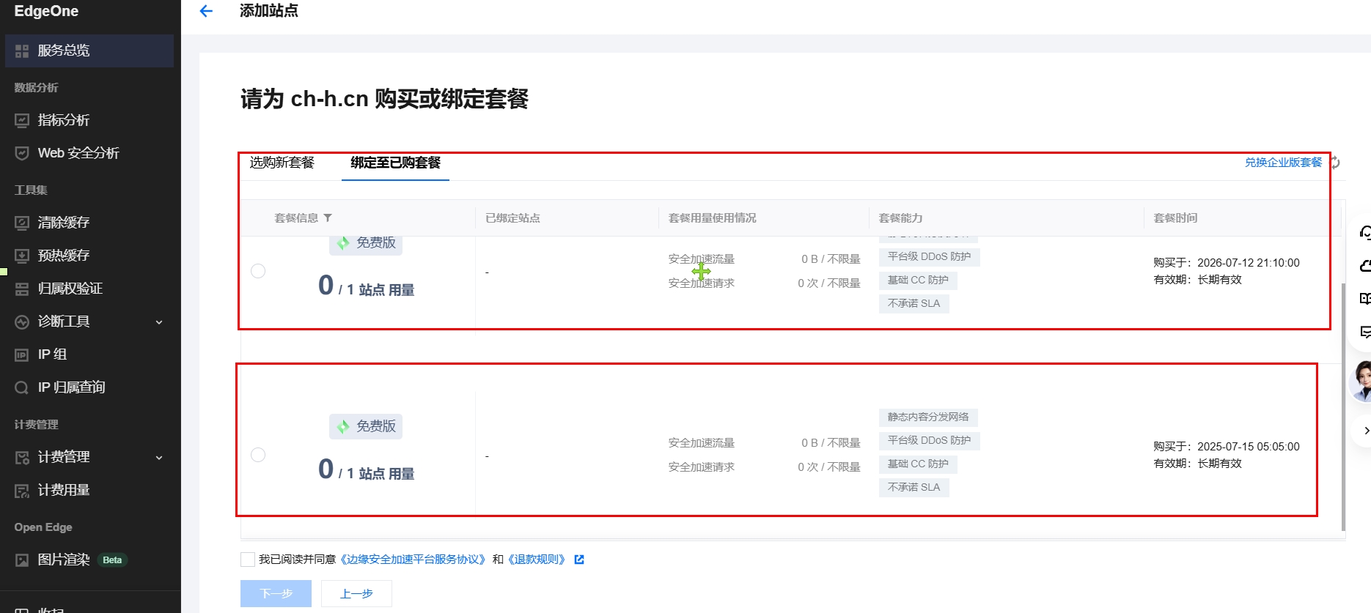Open Web 安全分析 shield icon
This screenshot has height=613, width=1371.
point(22,153)
